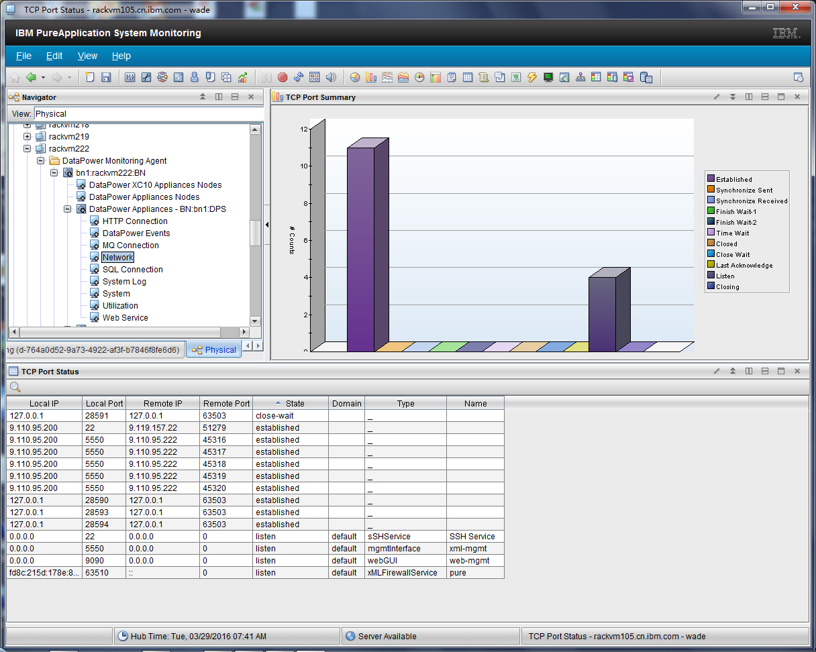This screenshot has width=816, height=652.
Task: Open the Edit menu
Action: click(54, 56)
